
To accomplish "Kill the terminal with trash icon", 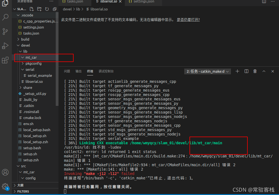I will tap(255, 71).
